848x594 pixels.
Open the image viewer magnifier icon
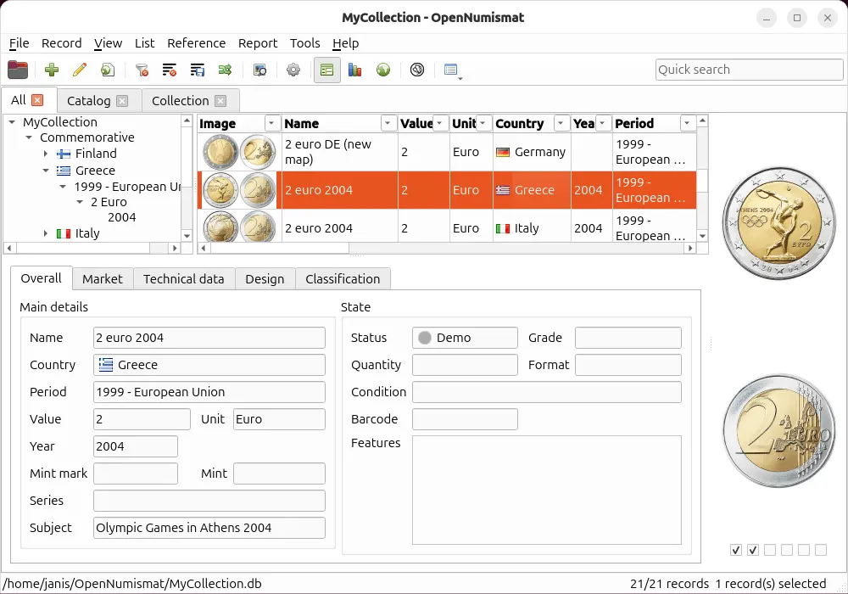[259, 70]
